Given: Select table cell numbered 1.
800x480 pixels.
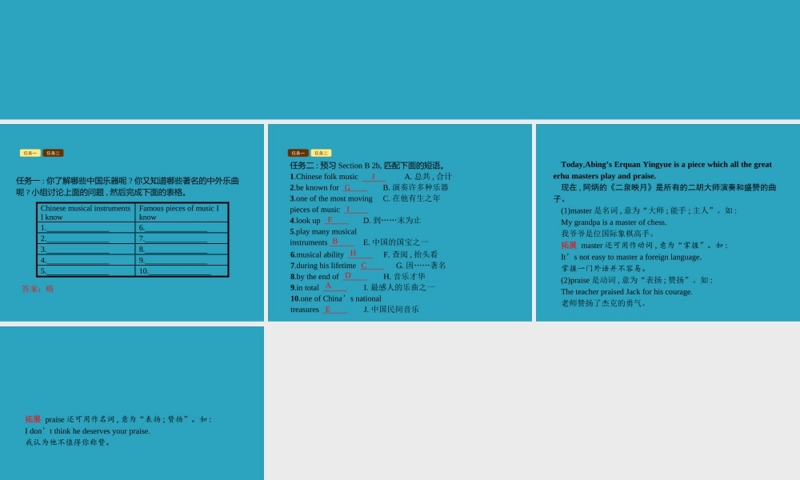Looking at the screenshot, I should click(86, 227).
